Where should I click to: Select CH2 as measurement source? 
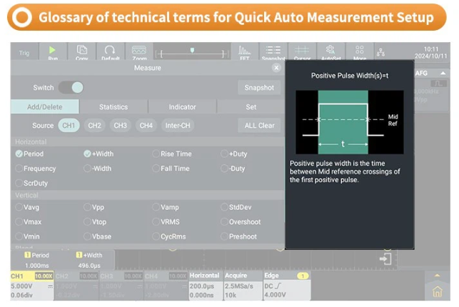[94, 126]
